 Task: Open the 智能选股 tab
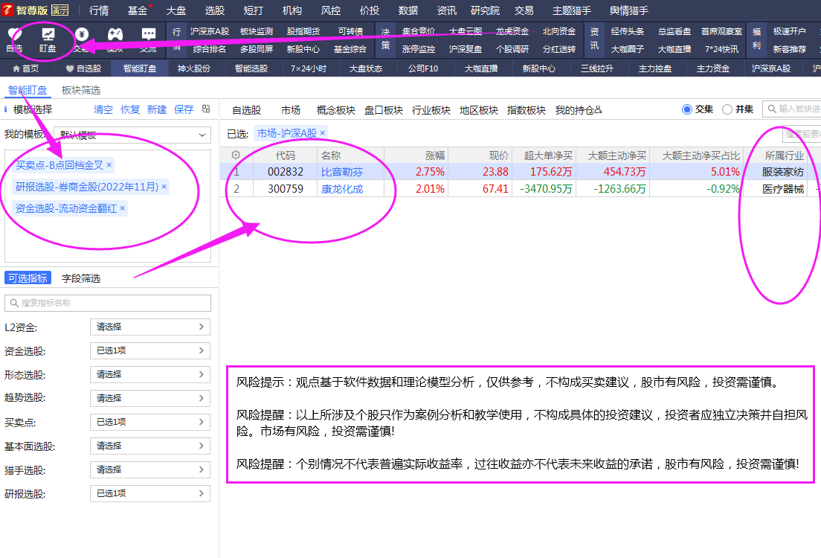tap(251, 68)
